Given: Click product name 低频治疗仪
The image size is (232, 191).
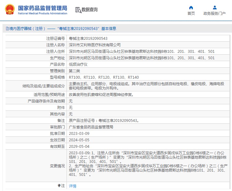Looking at the screenshot, I should tap(78, 64).
